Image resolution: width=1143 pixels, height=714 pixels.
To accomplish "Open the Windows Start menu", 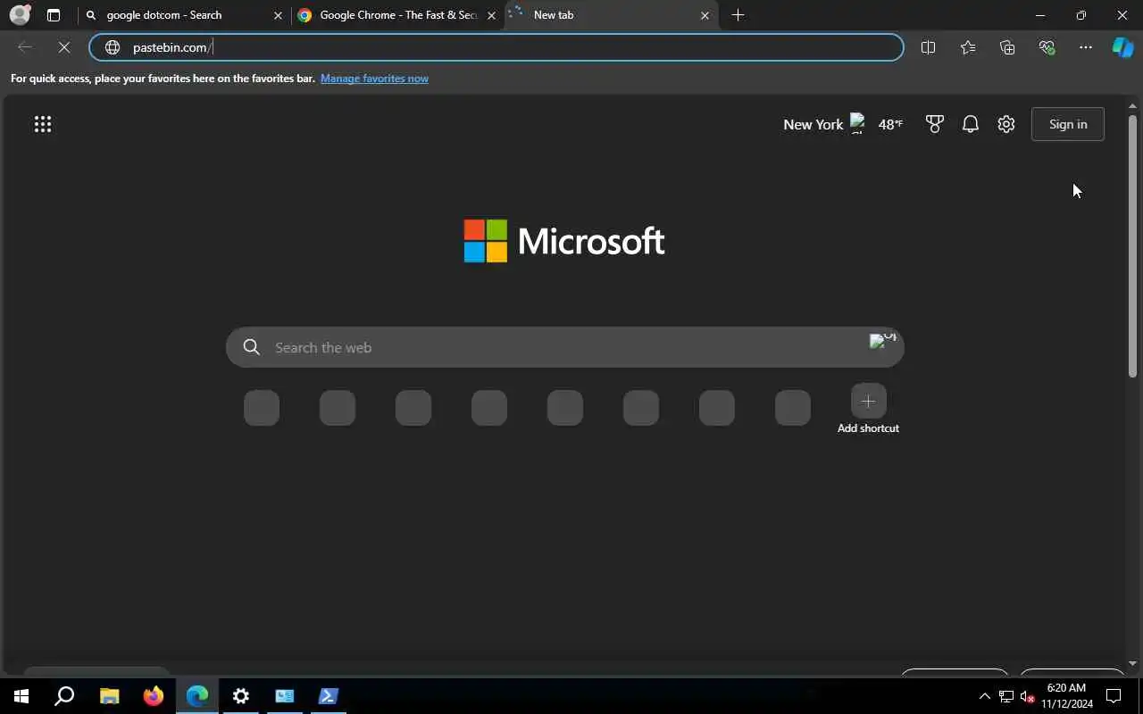I will tap(21, 696).
